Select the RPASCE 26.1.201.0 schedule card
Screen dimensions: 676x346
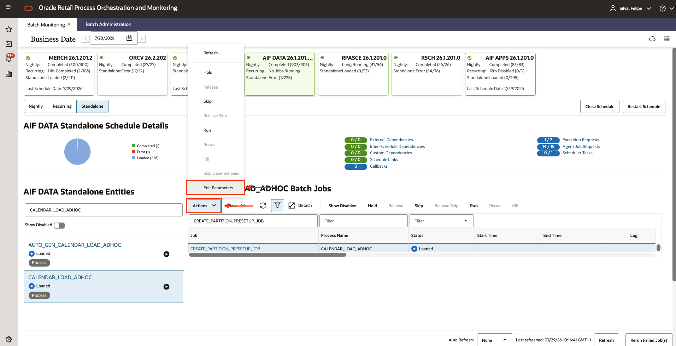(353, 74)
